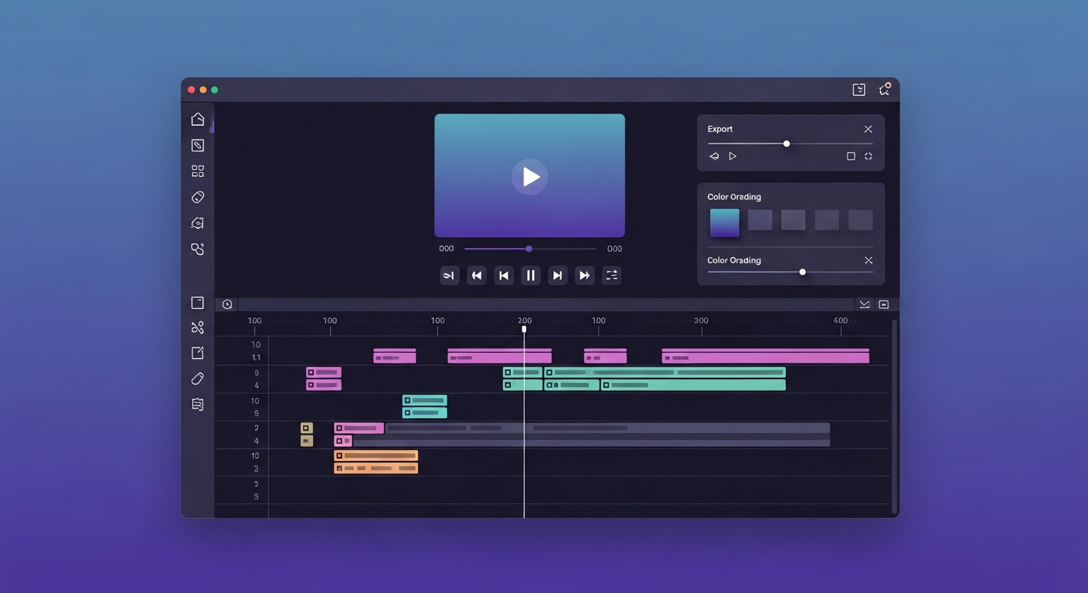Select the tilted tag tool below the grid icon
The height and width of the screenshot is (593, 1088).
pyautogui.click(x=198, y=198)
